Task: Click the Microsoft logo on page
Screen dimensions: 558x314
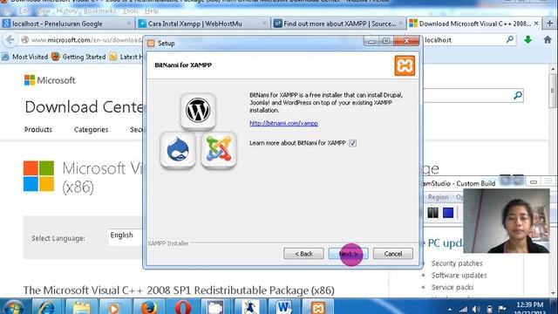Action: click(50, 80)
